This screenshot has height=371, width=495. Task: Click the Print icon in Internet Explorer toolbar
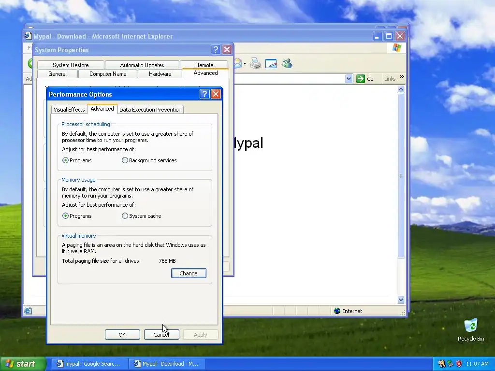(x=256, y=64)
